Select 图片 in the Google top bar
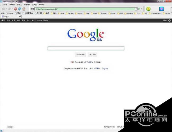 click(x=8, y=21)
